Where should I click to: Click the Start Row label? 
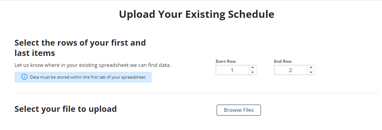pyautogui.click(x=226, y=61)
